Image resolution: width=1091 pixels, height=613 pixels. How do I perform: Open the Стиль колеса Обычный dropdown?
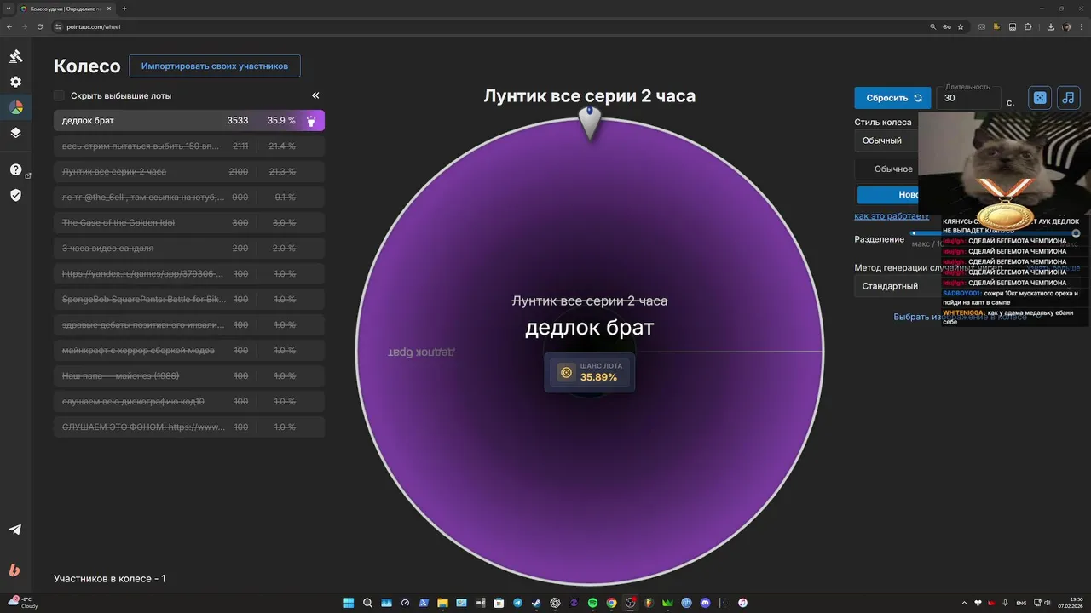pyautogui.click(x=886, y=140)
